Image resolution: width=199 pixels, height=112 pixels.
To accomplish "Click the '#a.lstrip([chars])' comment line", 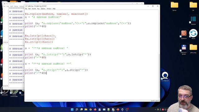I will coord(39,36).
